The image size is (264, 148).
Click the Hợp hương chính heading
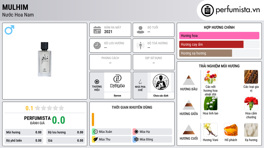pos(219,27)
